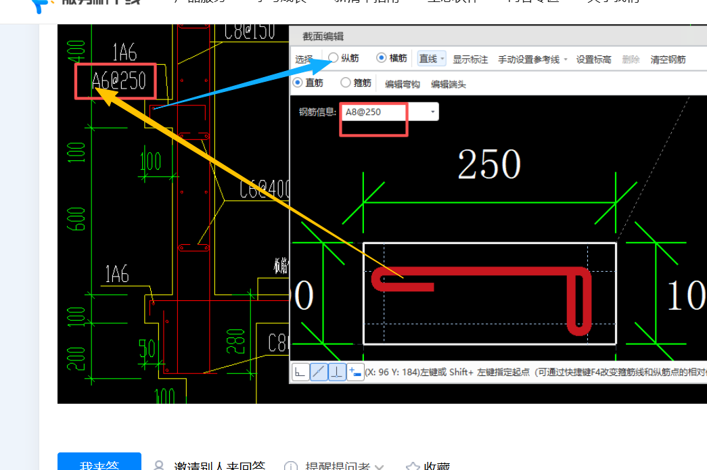707x470 pixels.
Task: Toggle the perpendicular snap icon
Action: [x=337, y=372]
